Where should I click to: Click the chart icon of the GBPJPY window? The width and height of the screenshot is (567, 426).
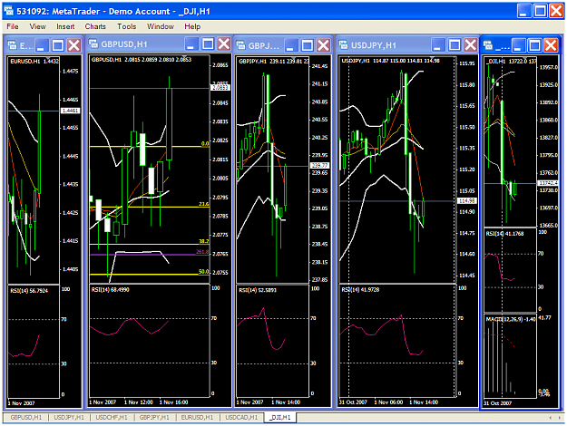pyautogui.click(x=240, y=45)
